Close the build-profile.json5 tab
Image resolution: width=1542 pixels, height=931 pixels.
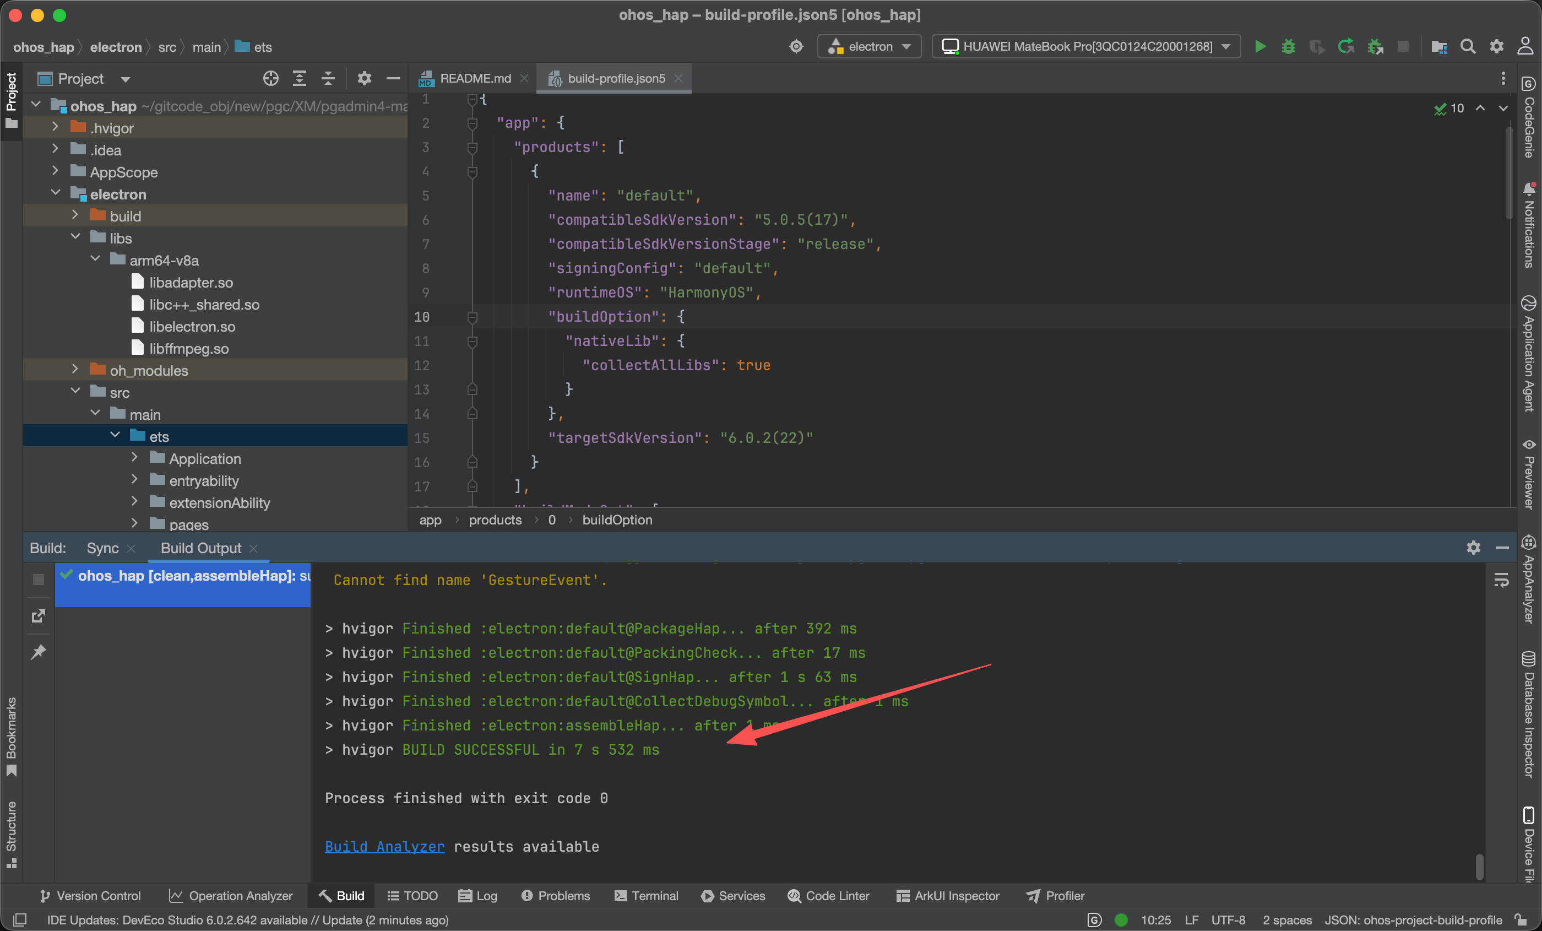pos(678,78)
